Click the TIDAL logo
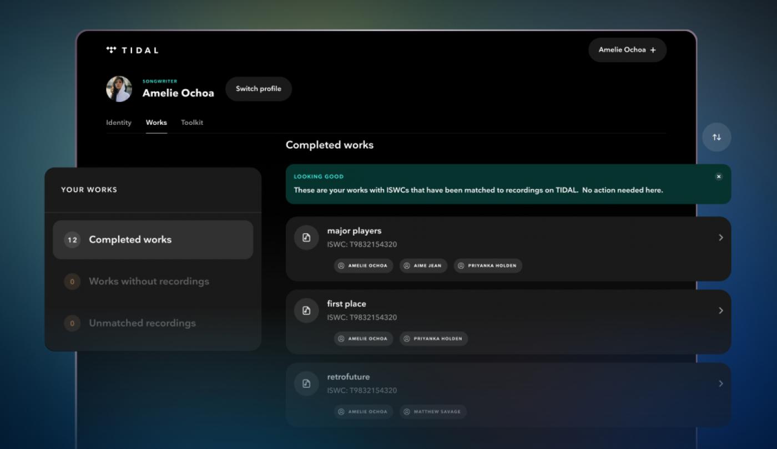The height and width of the screenshot is (449, 777). (x=132, y=50)
